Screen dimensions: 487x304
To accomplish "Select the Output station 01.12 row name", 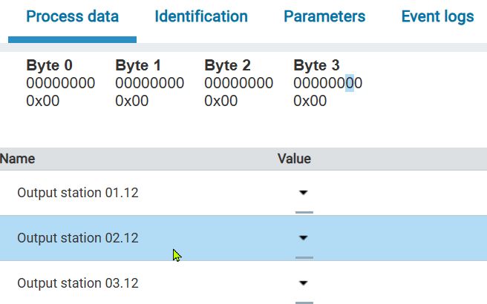I will 77,193.
